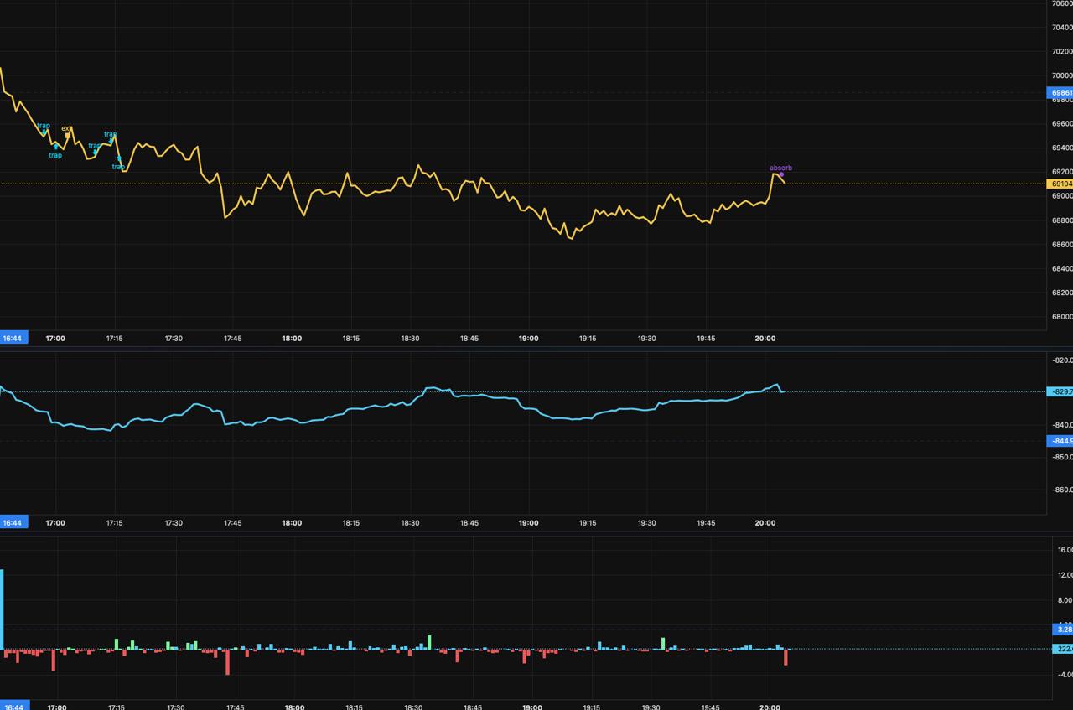Click the red volume bar after 20:00
Image resolution: width=1073 pixels, height=710 pixels.
tap(785, 657)
